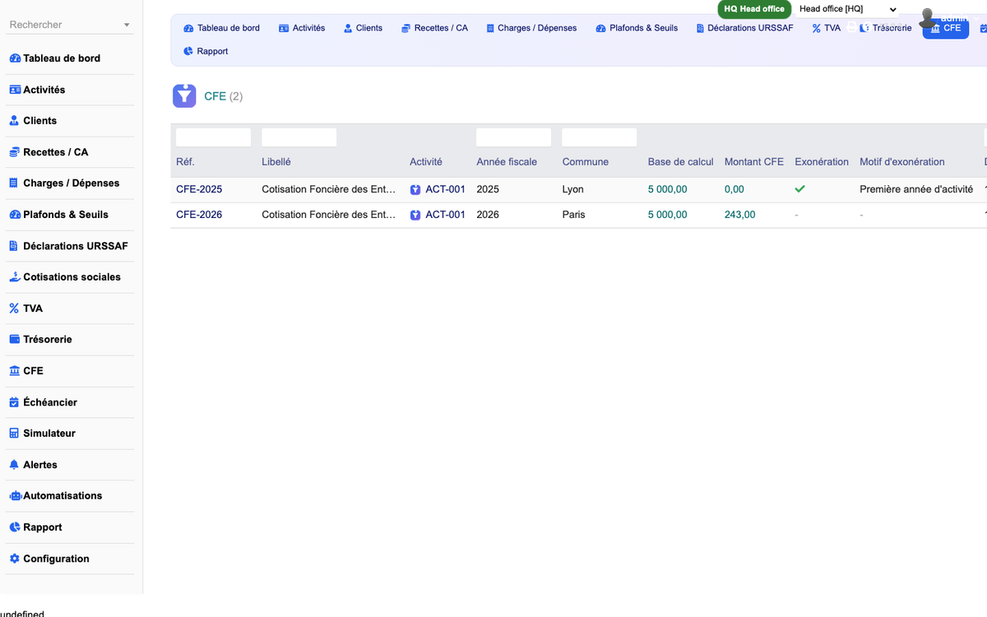
Task: Open Échéancier calendar icon in sidebar
Action: click(x=14, y=402)
